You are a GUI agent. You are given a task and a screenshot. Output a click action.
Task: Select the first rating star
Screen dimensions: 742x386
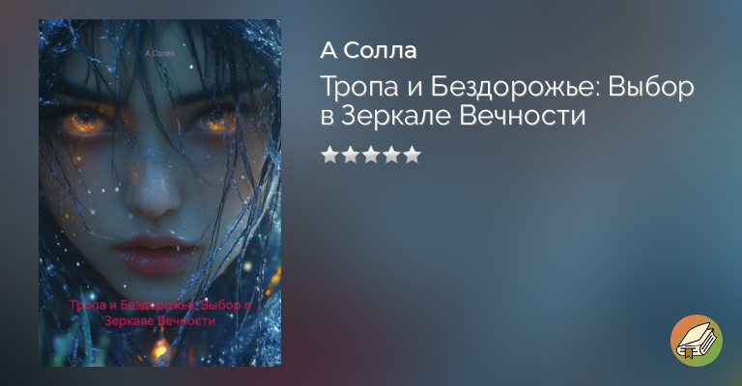(329, 154)
